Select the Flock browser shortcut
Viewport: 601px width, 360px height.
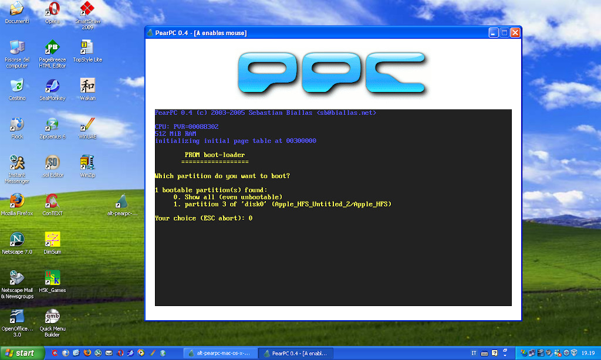point(17,128)
